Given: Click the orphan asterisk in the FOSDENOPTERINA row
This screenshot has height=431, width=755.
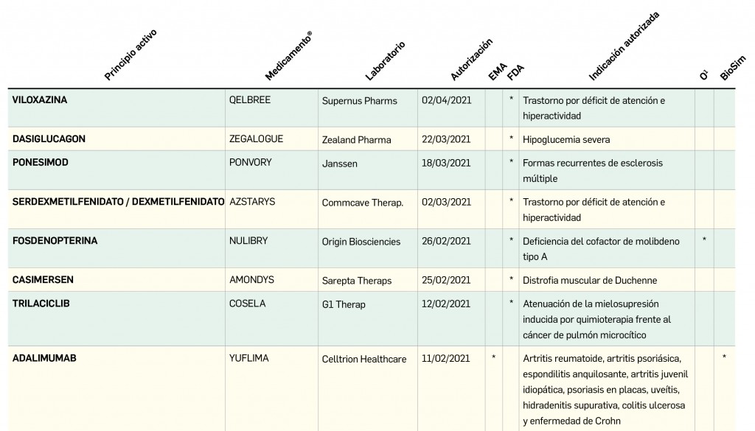Looking at the screenshot, I should click(704, 240).
